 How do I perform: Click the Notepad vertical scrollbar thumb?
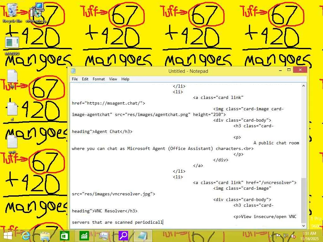303,200
